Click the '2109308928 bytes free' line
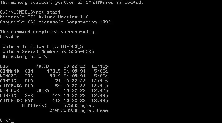222x123 pixels. click(79, 111)
